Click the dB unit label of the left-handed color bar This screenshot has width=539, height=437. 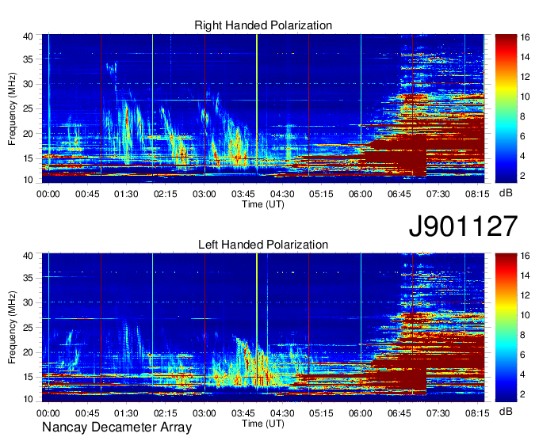(x=506, y=411)
